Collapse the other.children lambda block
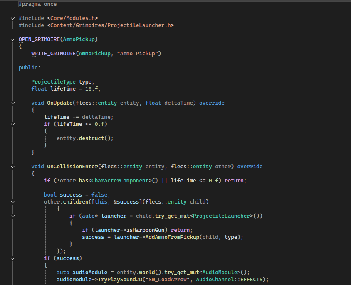The height and width of the screenshot is (285, 351). [x=13, y=201]
